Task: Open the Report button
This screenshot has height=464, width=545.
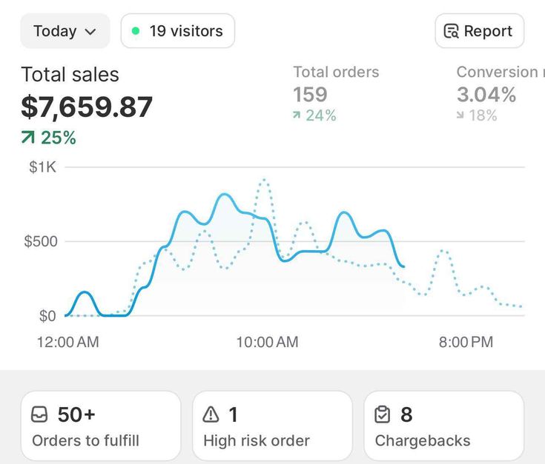Action: (479, 31)
